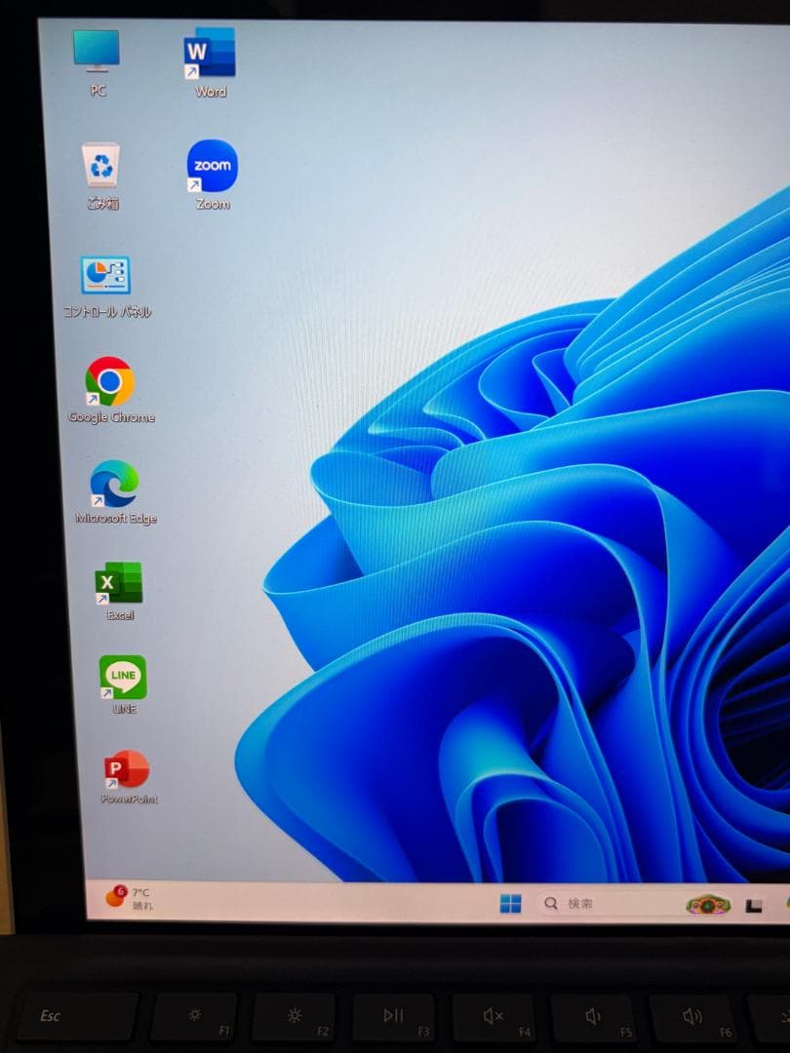Click the Windows Start button

(x=511, y=903)
